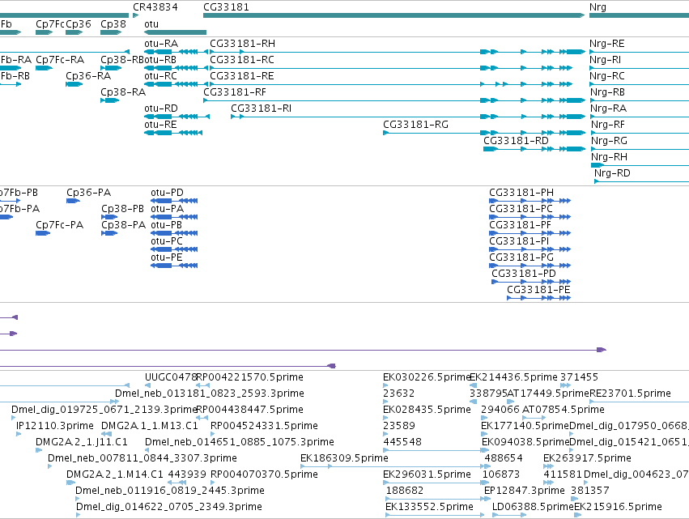Screen dimensions: 689x519
Task: Click the Cp36-RA transcript label
Action: point(88,76)
